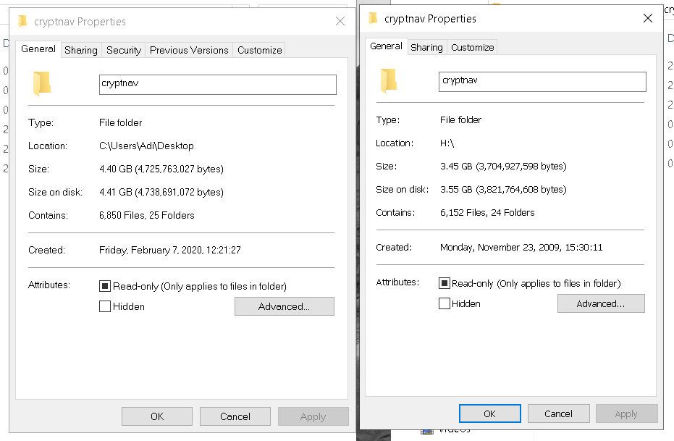Click Cancel in the Desktop folder dialog

[235, 416]
